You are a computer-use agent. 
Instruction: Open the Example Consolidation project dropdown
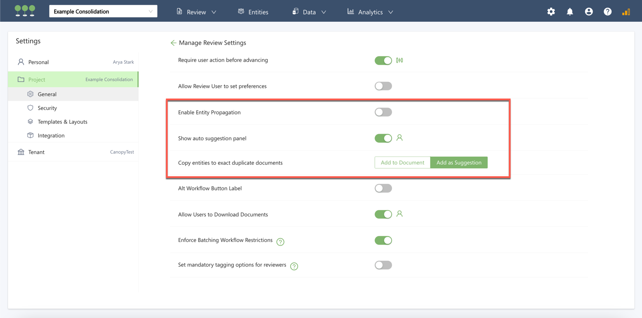103,11
